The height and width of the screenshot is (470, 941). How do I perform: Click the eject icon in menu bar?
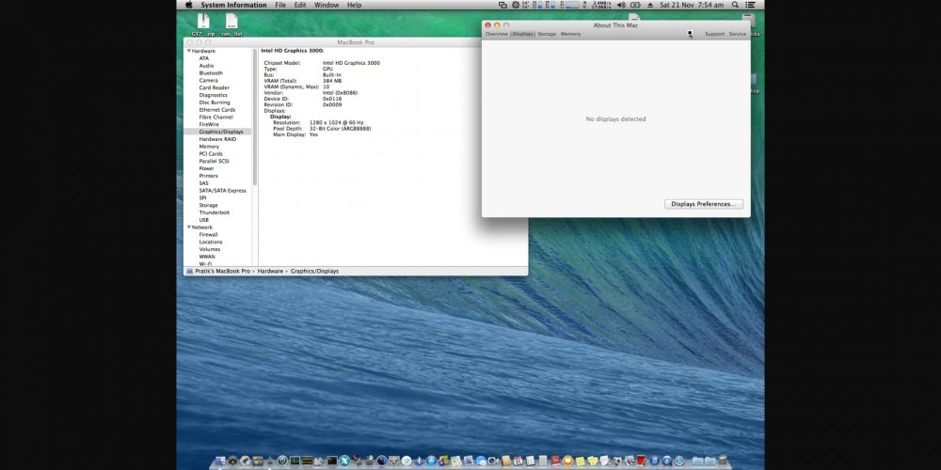click(x=650, y=5)
